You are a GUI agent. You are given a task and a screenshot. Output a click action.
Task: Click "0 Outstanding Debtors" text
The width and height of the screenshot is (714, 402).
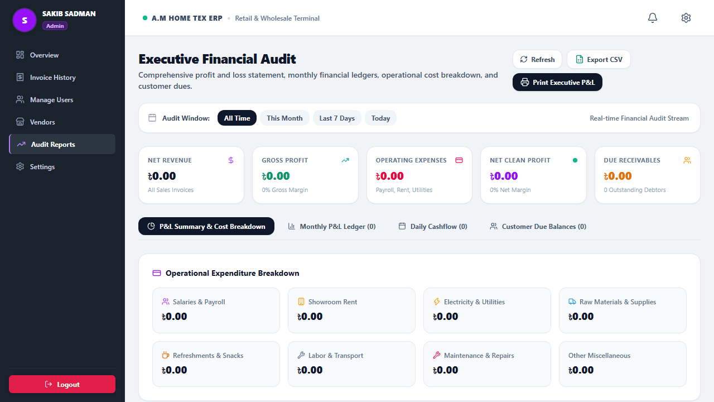635,190
